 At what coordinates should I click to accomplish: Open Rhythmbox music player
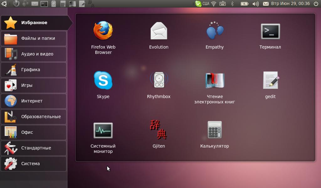click(x=159, y=81)
